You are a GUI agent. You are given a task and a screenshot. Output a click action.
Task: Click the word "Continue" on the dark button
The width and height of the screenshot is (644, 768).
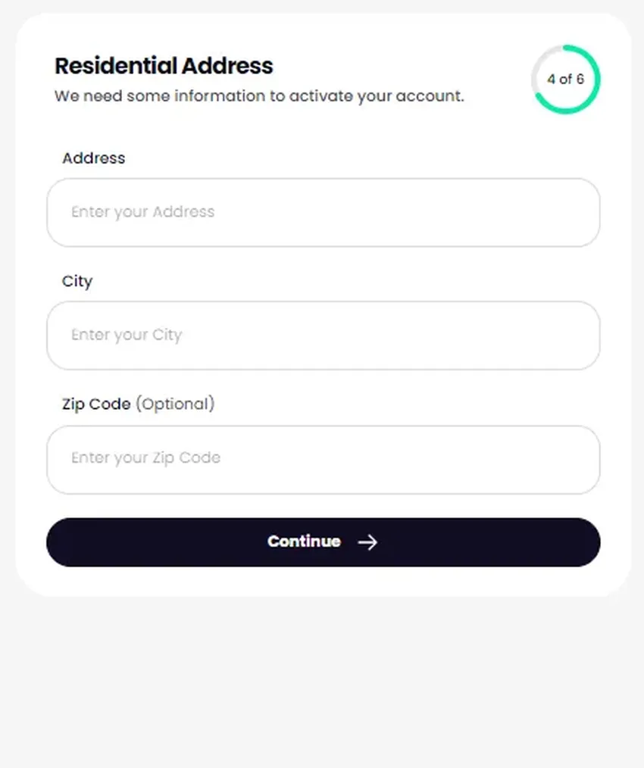tap(304, 542)
